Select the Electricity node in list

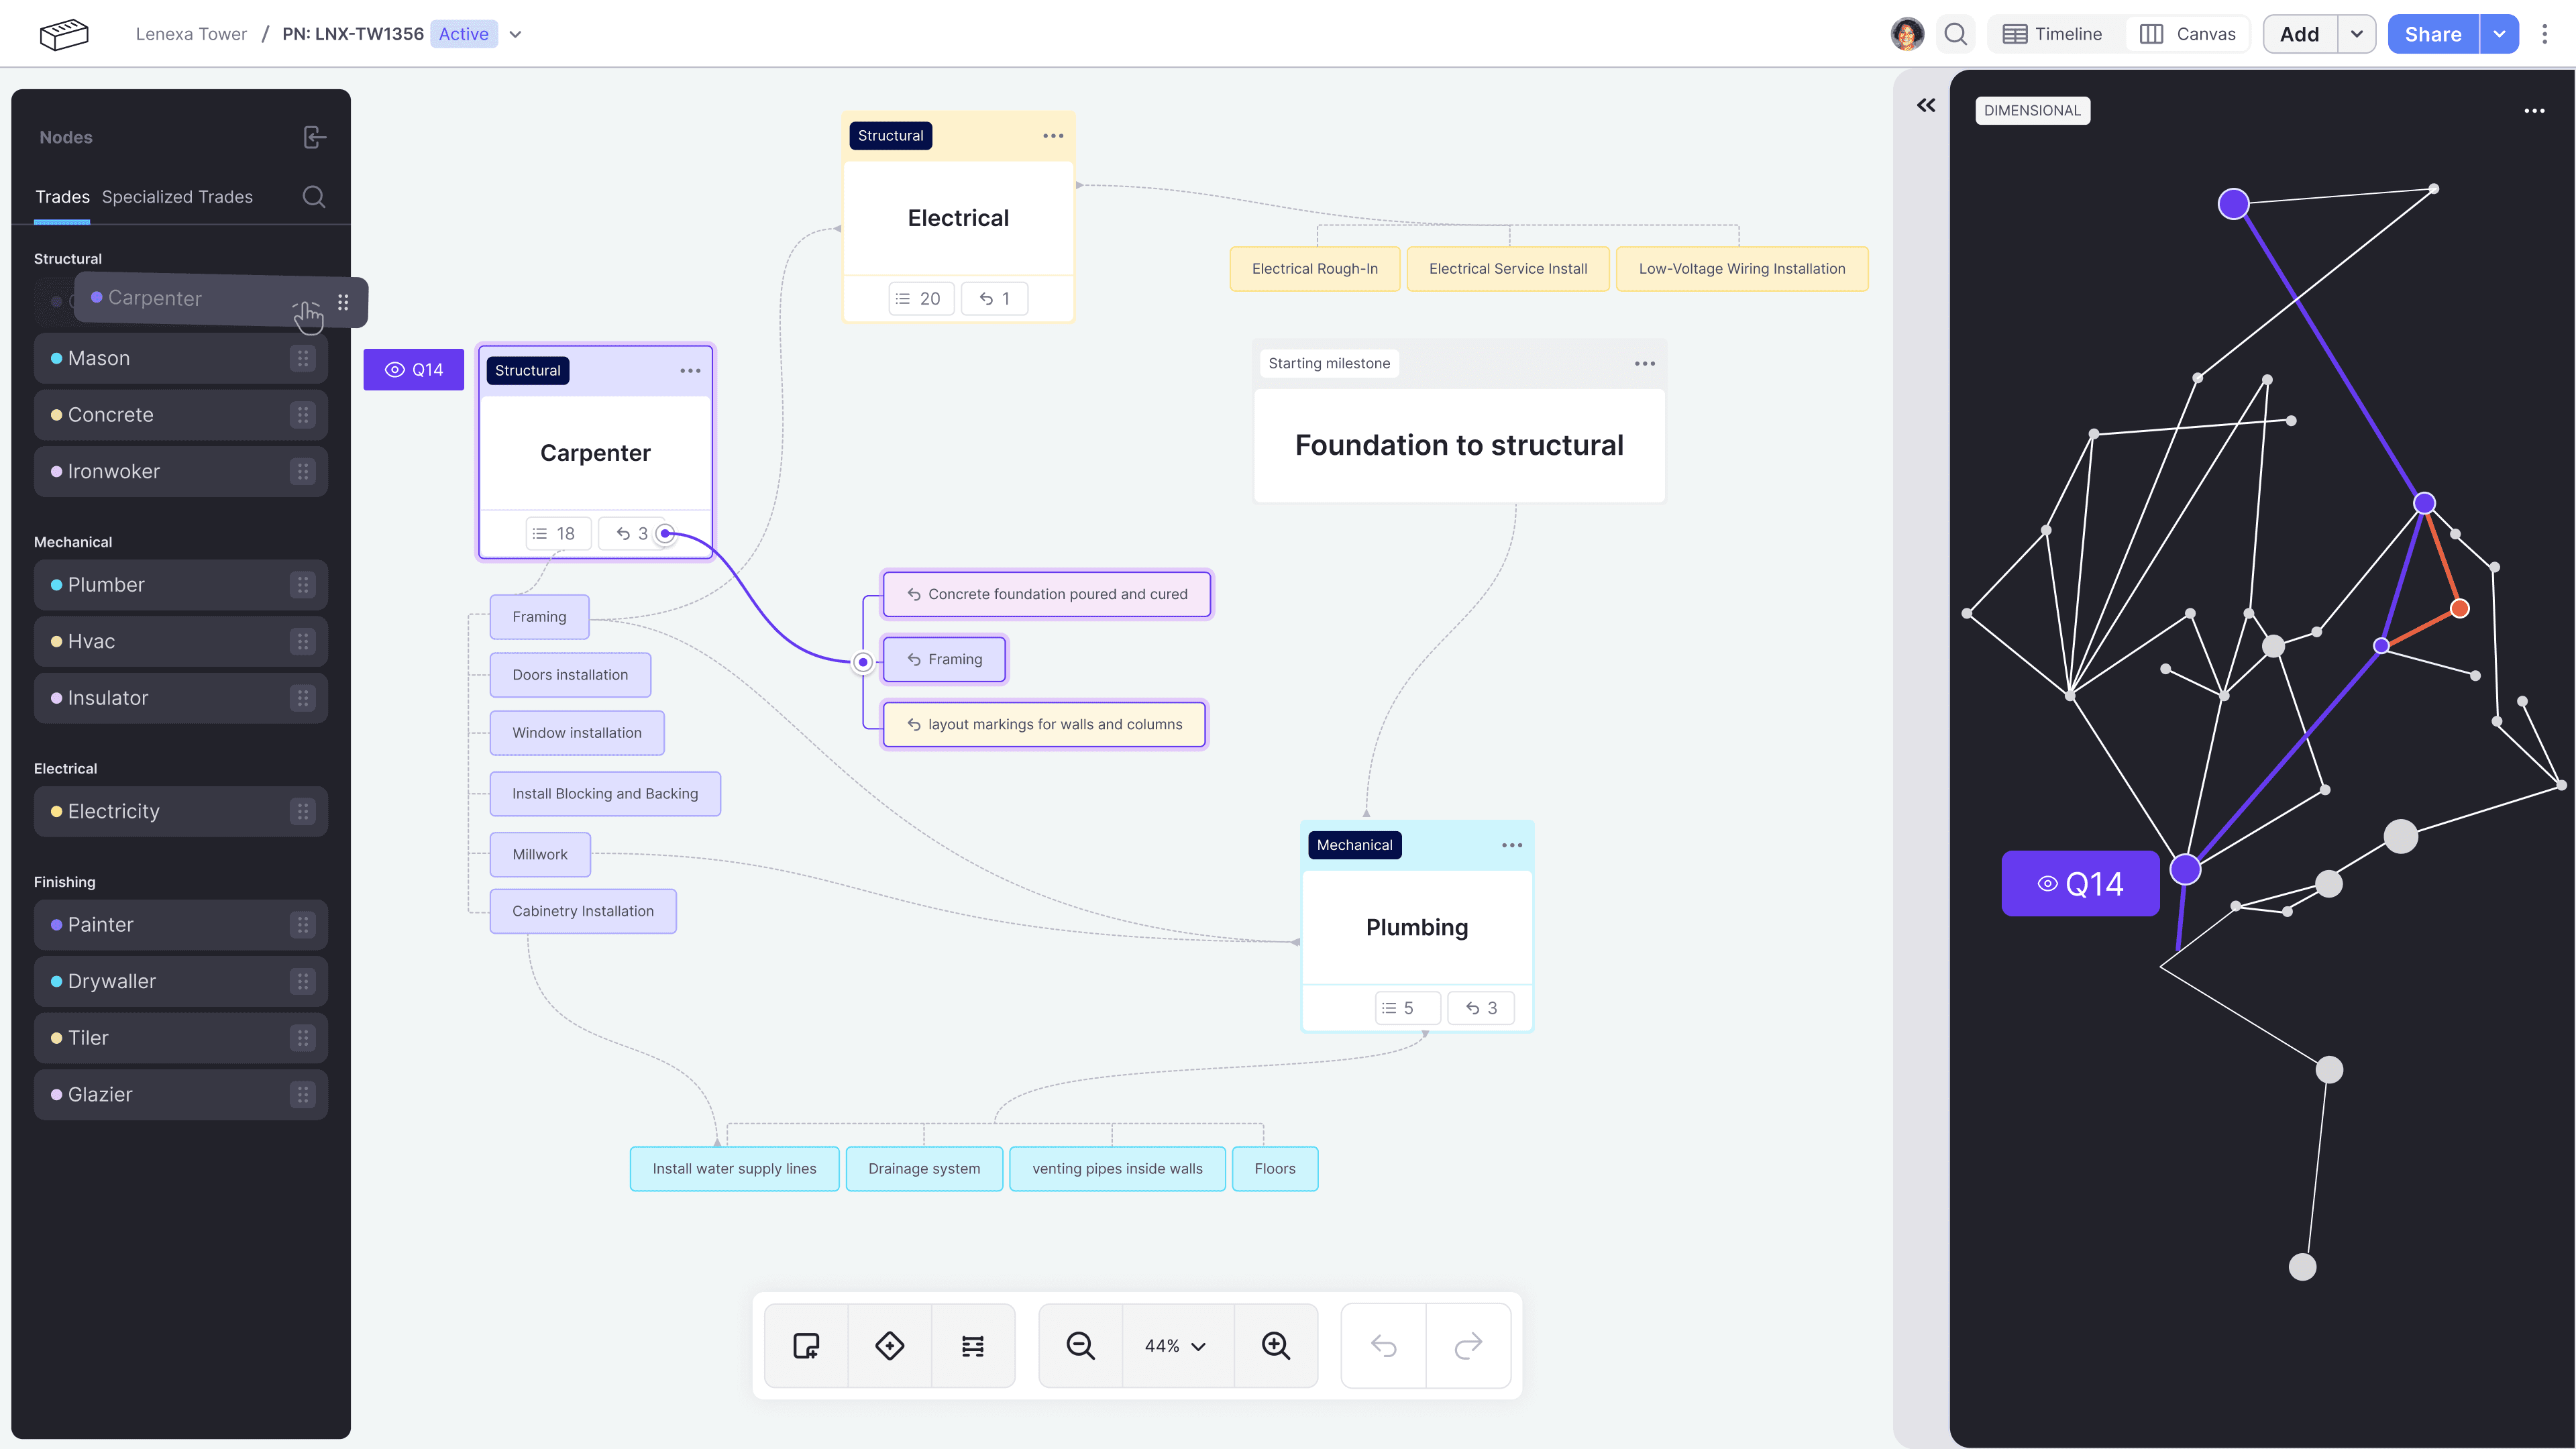181,812
